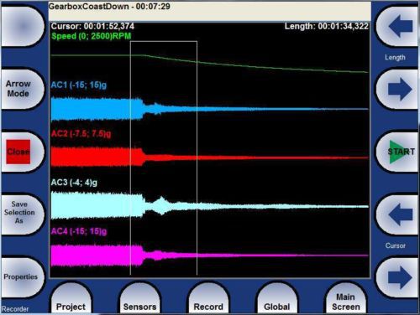Click the blank top-left button
Screen dimensions: 420x315
[x=22, y=26]
